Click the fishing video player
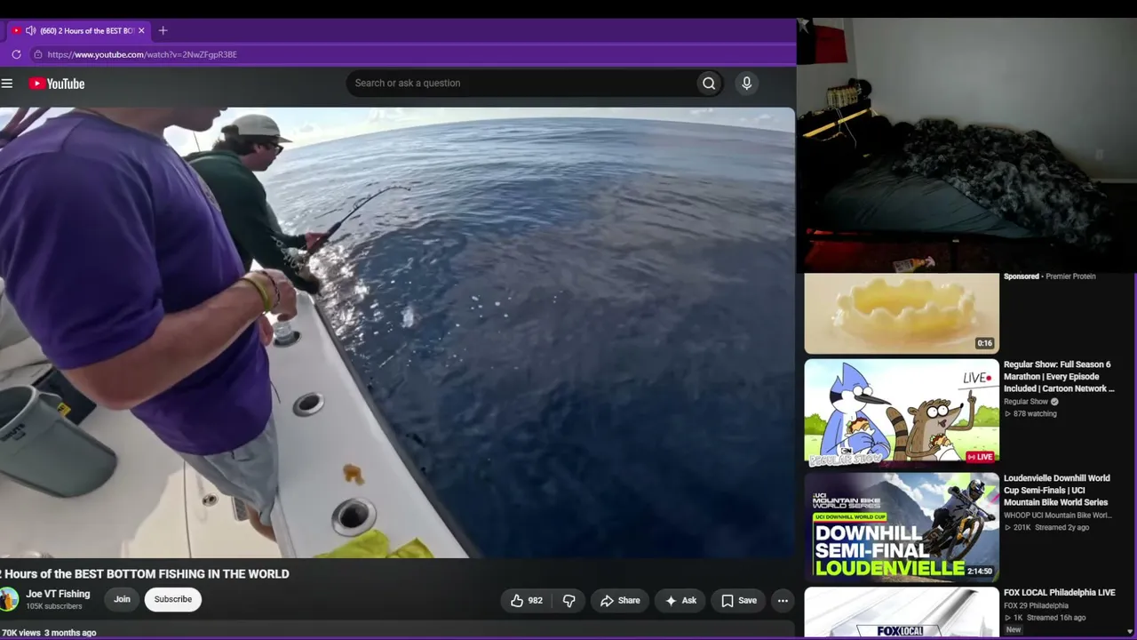 397,332
